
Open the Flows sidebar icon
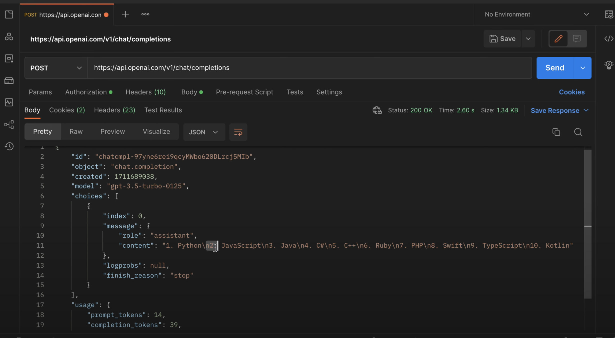[x=9, y=124]
